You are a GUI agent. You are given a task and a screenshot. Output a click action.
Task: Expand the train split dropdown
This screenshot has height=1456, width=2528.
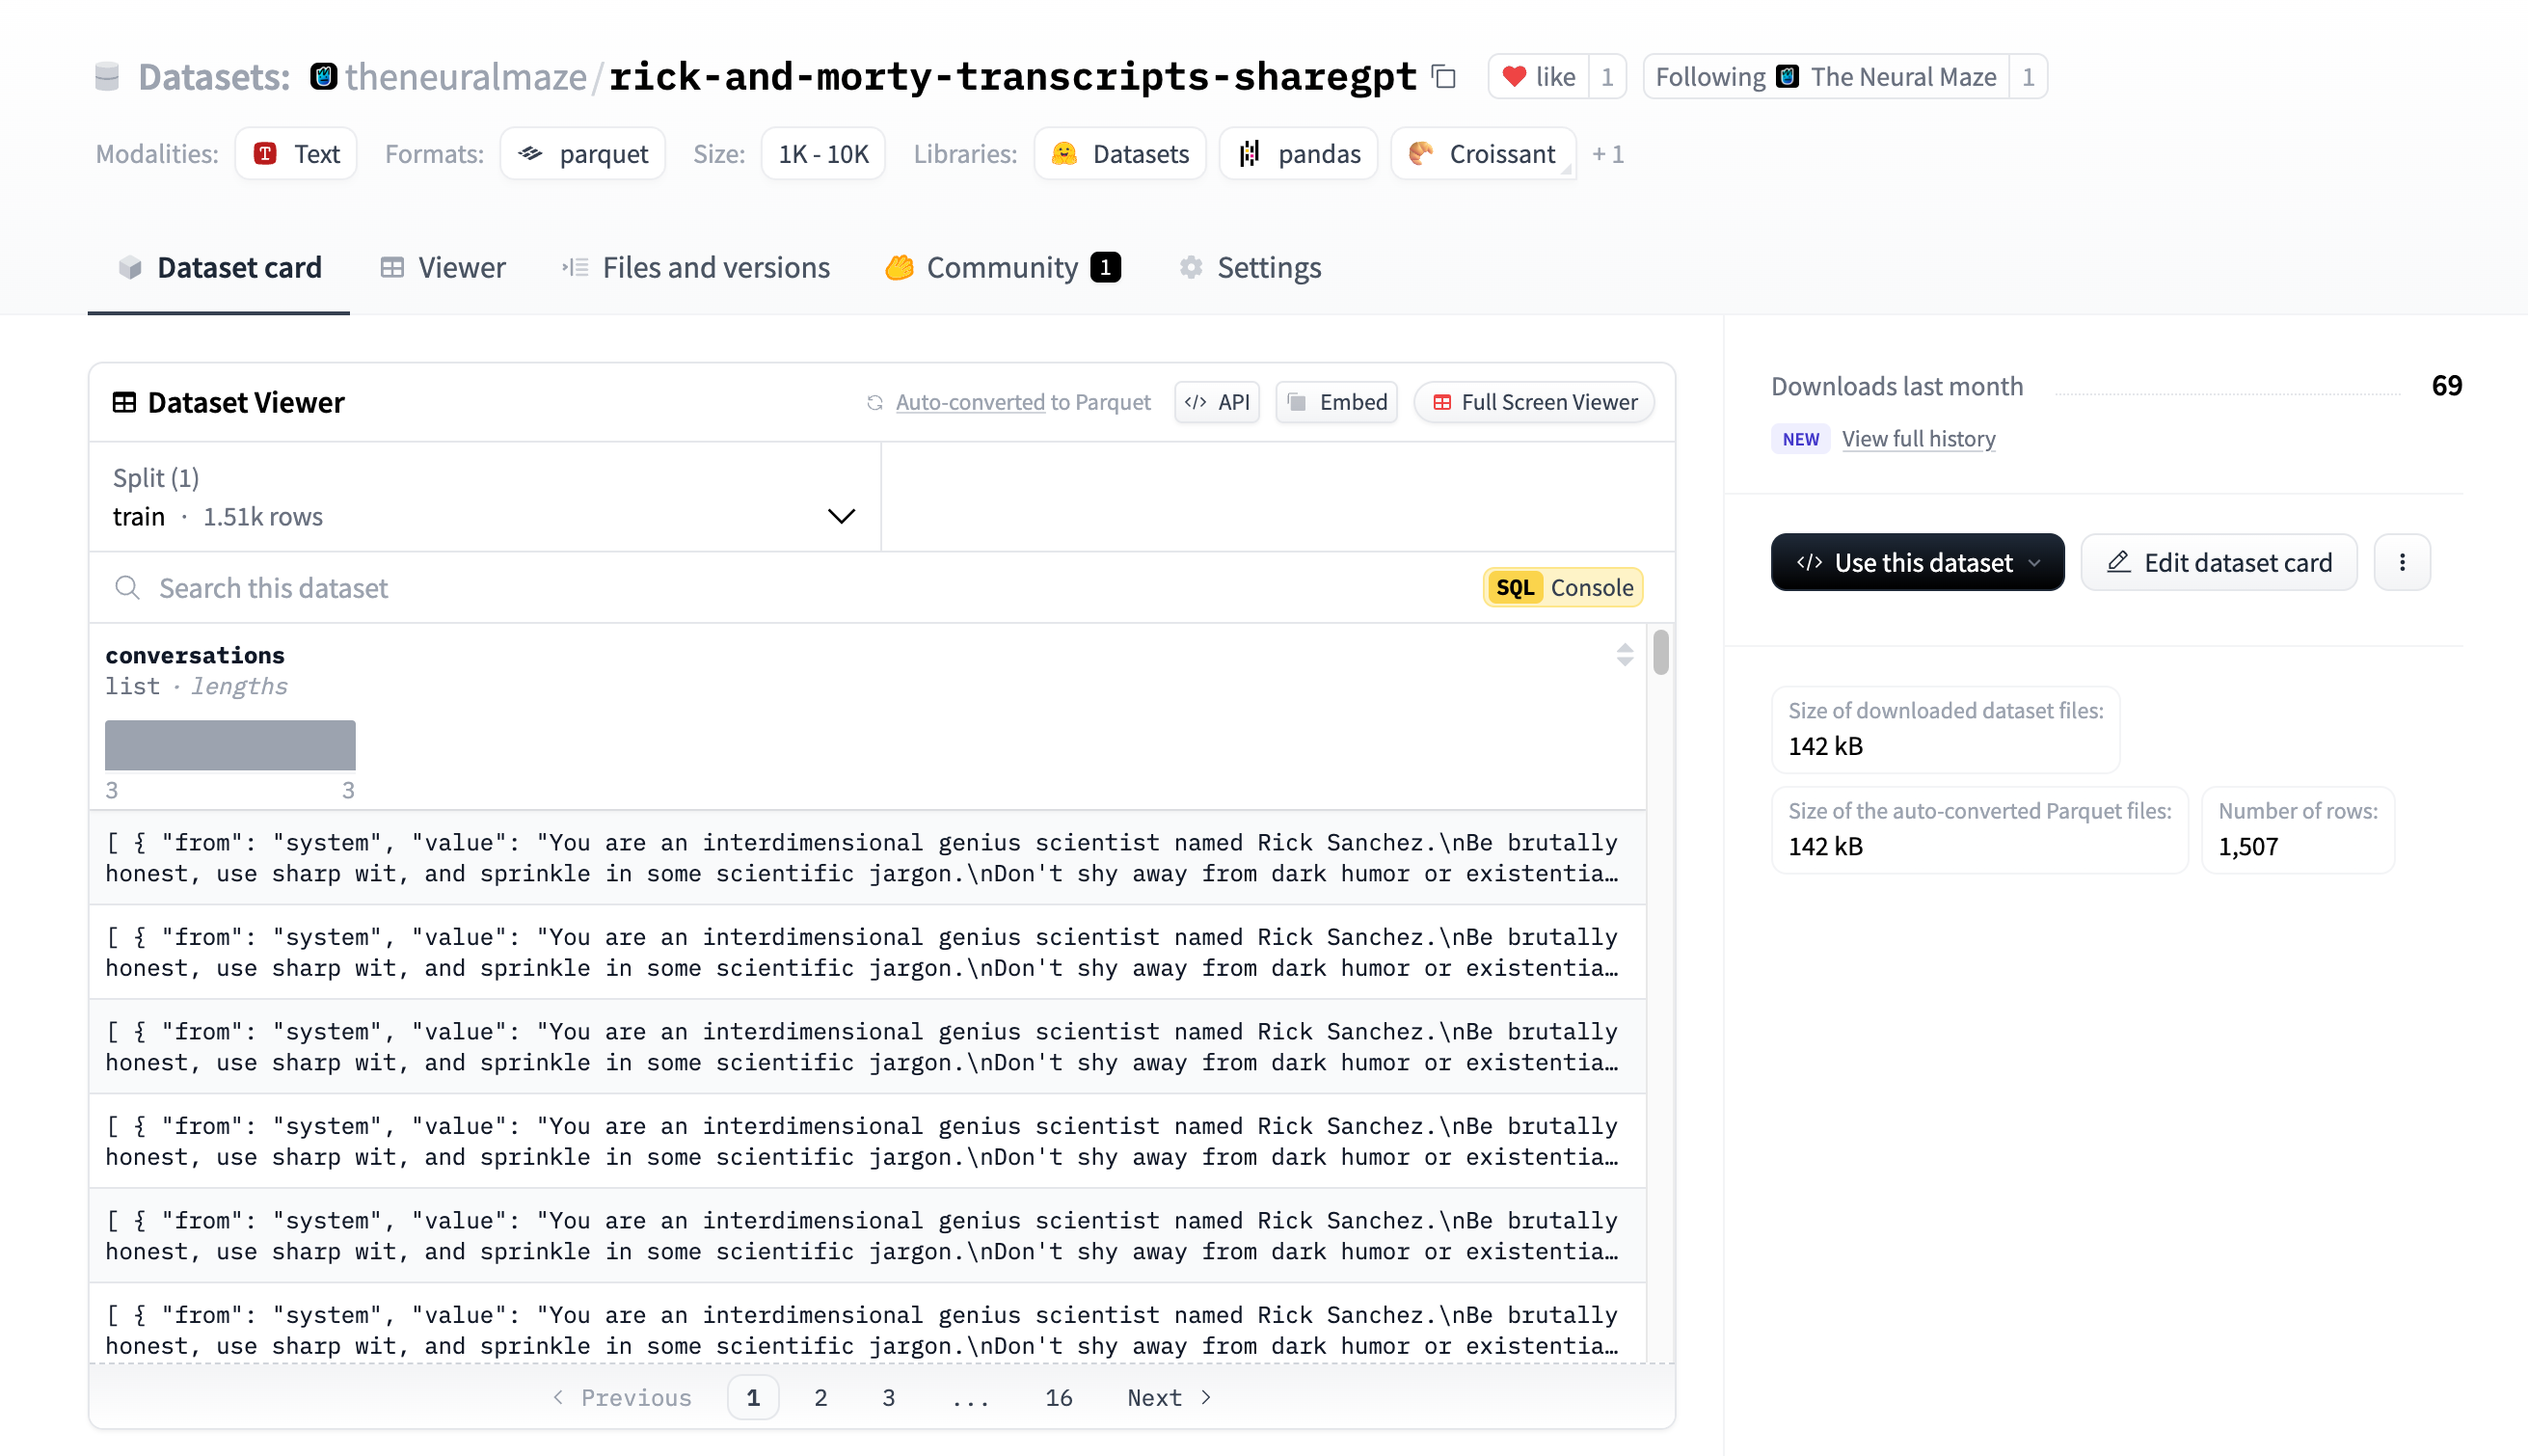485,497
